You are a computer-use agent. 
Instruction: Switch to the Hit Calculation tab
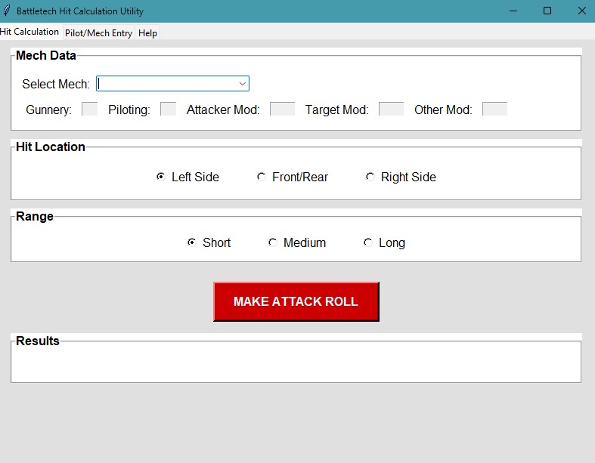(29, 32)
